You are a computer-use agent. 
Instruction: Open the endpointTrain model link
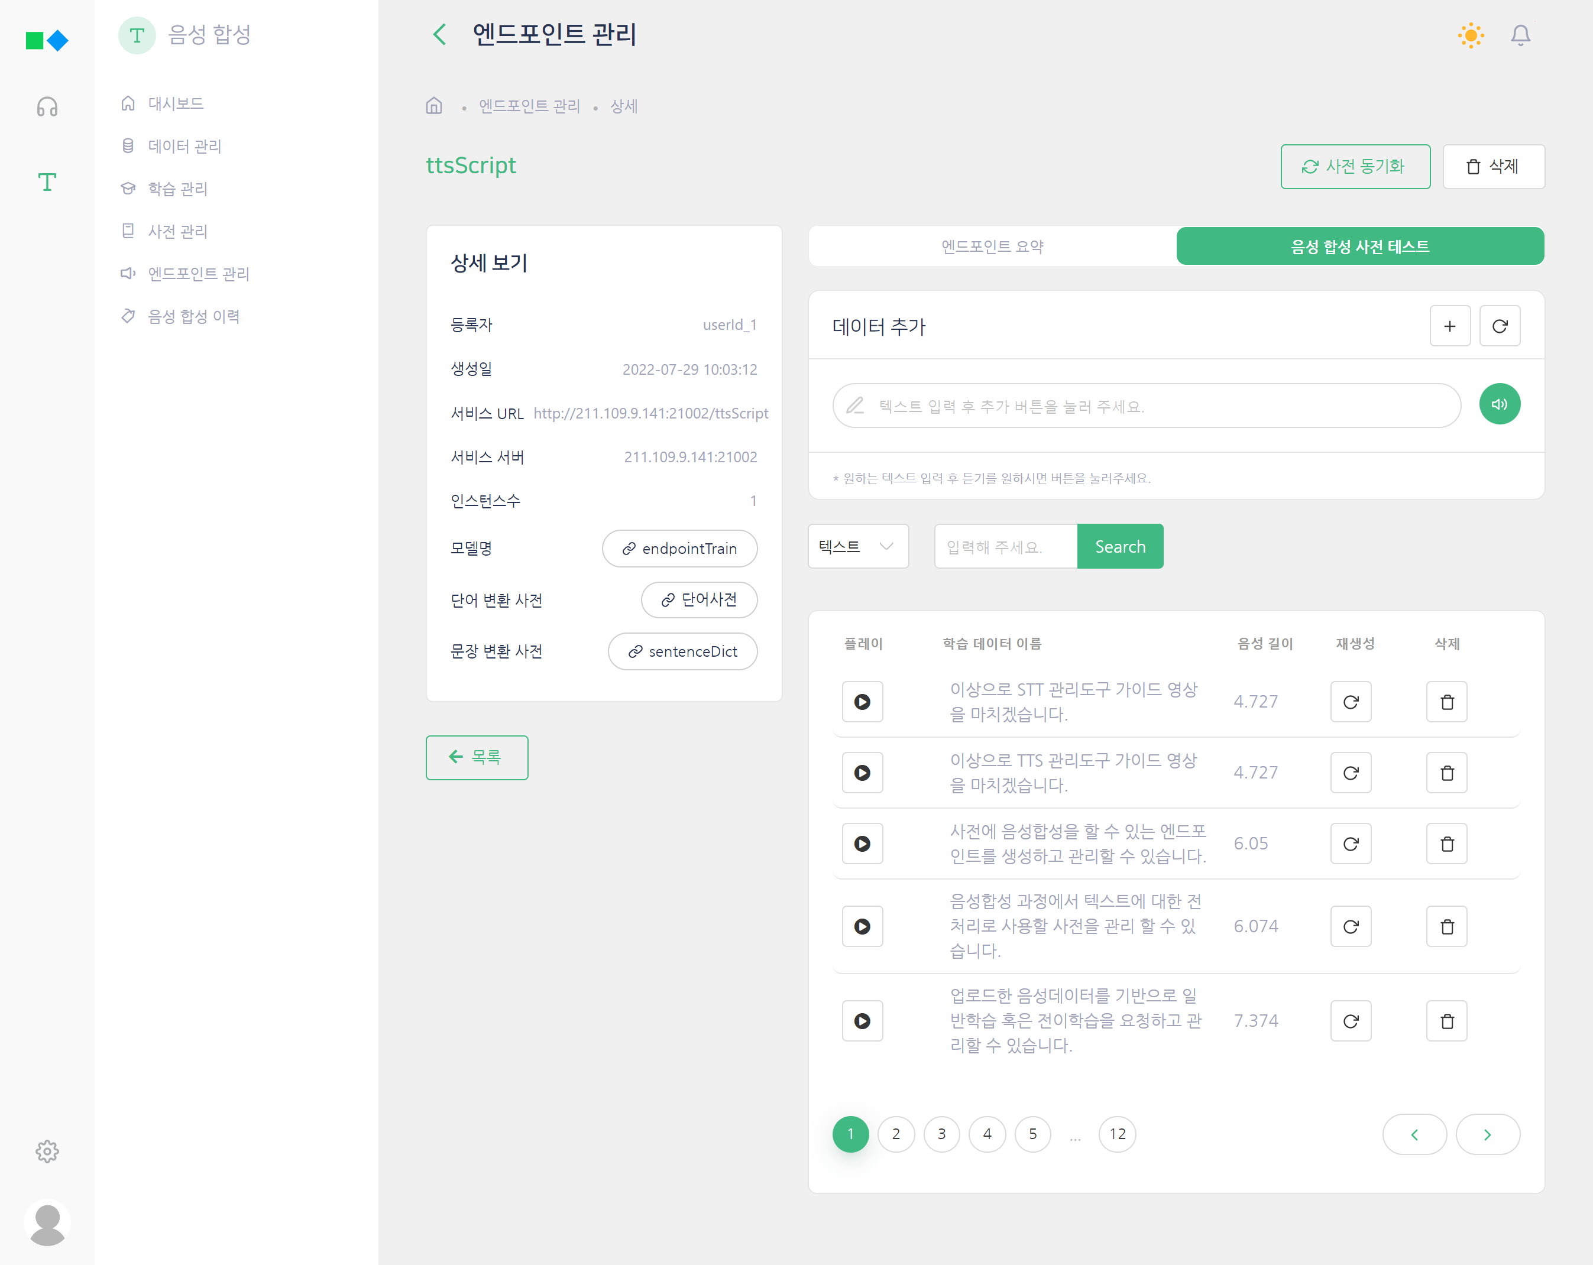[679, 549]
